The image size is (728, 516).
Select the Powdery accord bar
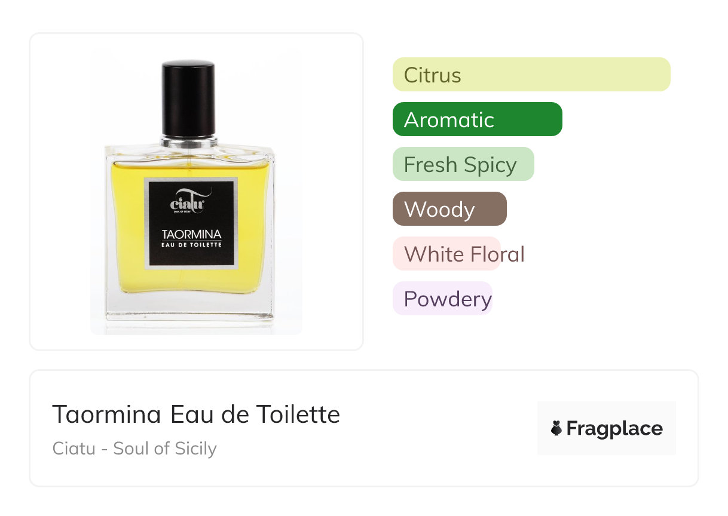(442, 299)
